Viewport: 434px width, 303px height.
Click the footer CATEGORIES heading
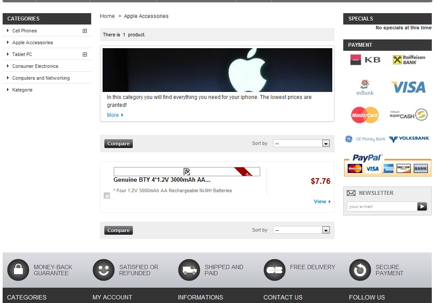click(27, 297)
